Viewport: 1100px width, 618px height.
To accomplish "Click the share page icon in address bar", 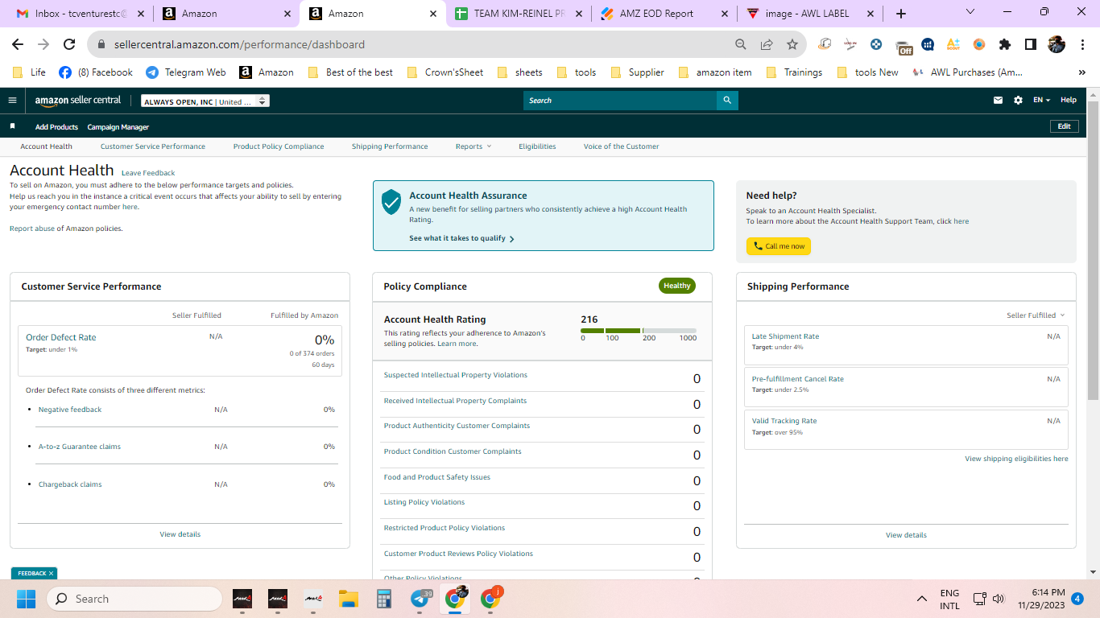I will [767, 45].
